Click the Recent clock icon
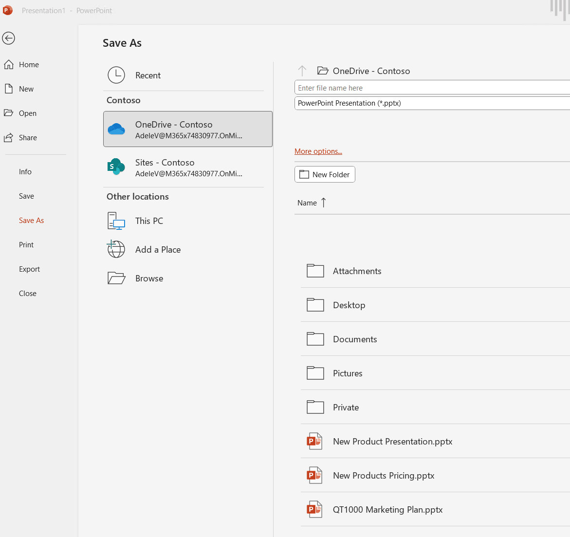 (x=116, y=75)
